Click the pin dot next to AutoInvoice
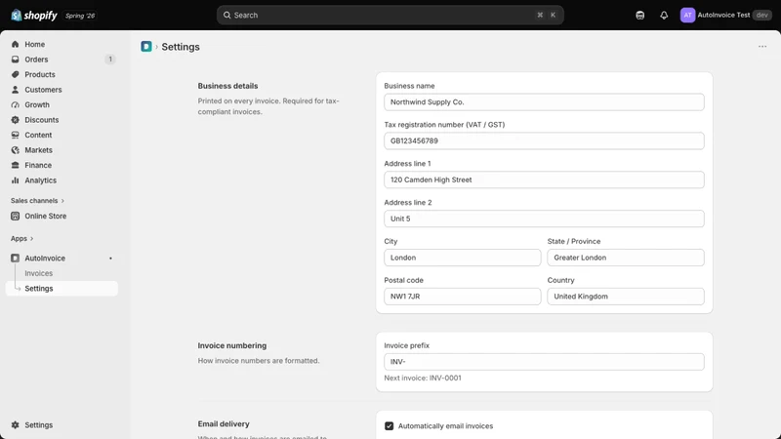Image resolution: width=781 pixels, height=439 pixels. pyautogui.click(x=110, y=259)
